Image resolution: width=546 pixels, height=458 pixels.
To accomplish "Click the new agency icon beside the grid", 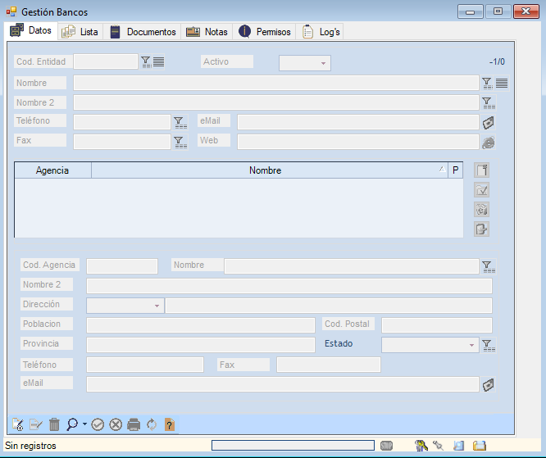I will coord(482,170).
